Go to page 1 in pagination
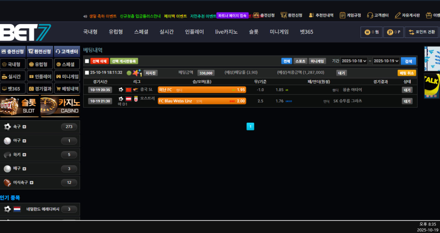The width and height of the screenshot is (440, 233). (x=250, y=126)
